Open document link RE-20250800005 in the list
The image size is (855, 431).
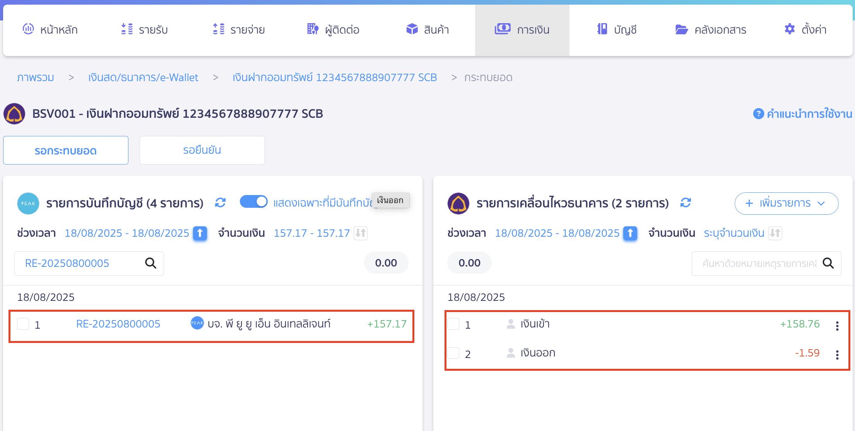pos(118,324)
